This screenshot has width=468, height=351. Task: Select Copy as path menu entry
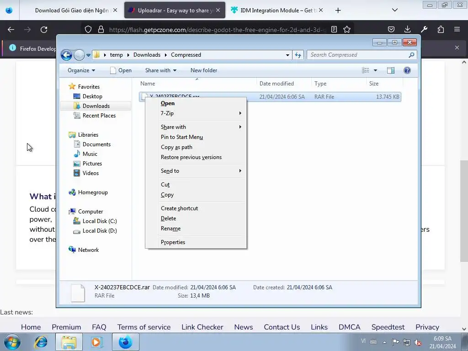coord(196,147)
